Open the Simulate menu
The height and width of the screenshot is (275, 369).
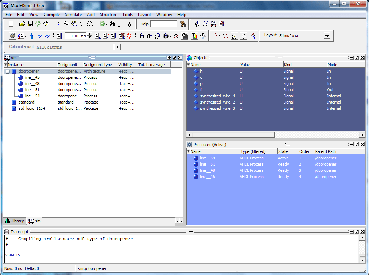tap(73, 15)
